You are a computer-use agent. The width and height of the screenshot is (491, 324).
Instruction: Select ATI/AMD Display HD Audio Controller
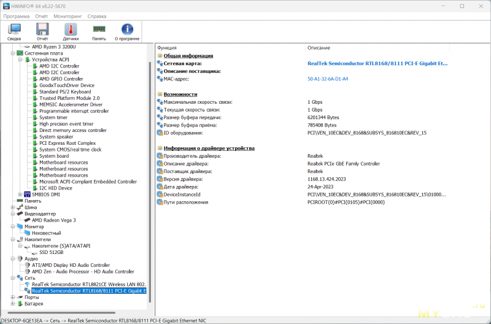(x=71, y=265)
